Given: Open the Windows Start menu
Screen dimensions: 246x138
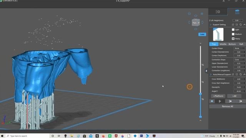Looking at the screenshot, I should coord(2,136).
